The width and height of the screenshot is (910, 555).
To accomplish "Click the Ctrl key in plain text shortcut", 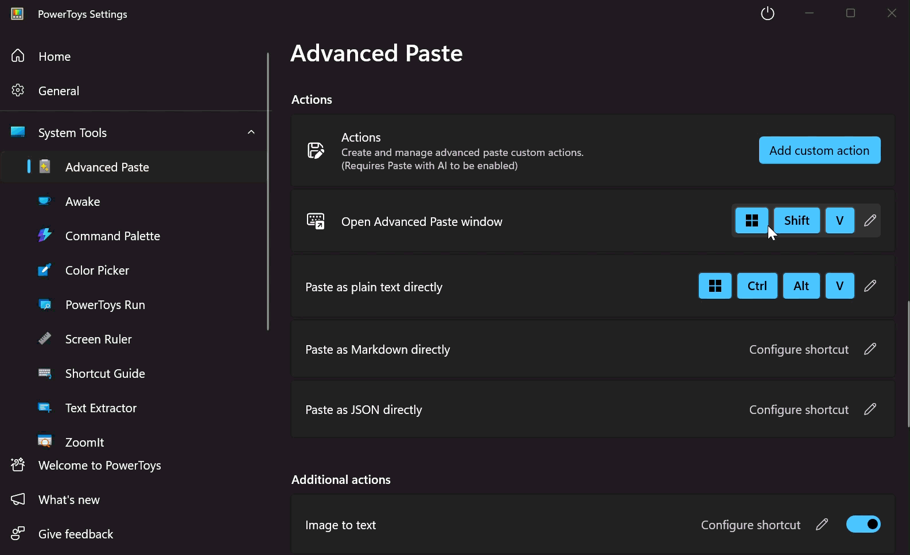I will click(757, 286).
